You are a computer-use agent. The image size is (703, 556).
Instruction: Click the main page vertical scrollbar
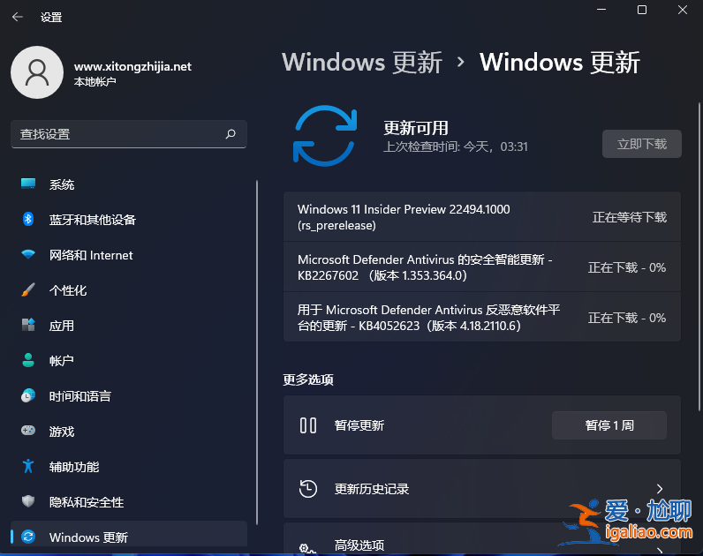tap(699, 257)
